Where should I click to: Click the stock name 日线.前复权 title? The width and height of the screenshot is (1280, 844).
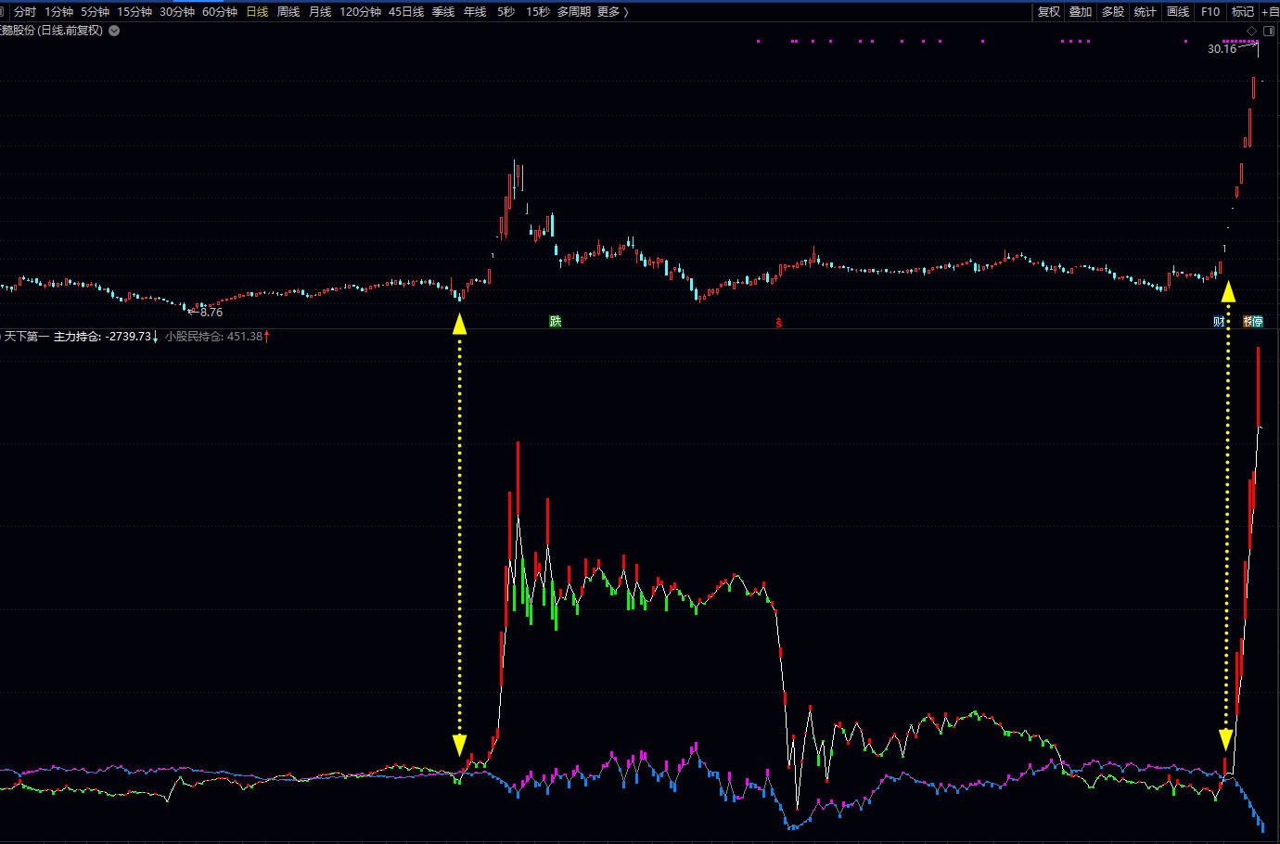point(52,31)
